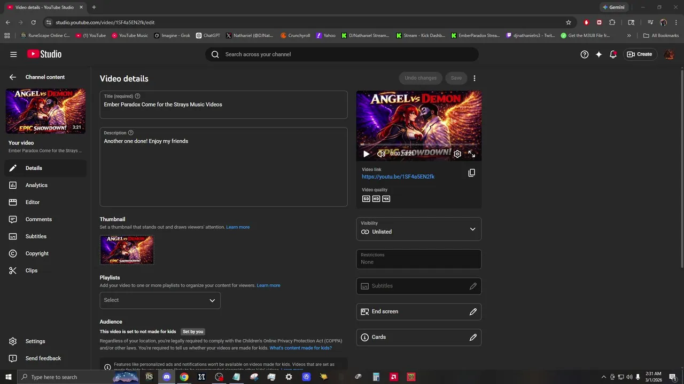684x384 pixels.
Task: Click the red hand ad-blocker extension
Action: (587, 22)
